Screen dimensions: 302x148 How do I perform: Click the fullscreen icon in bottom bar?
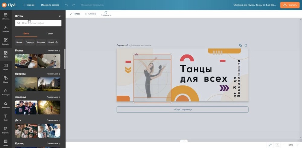[x=270, y=145]
